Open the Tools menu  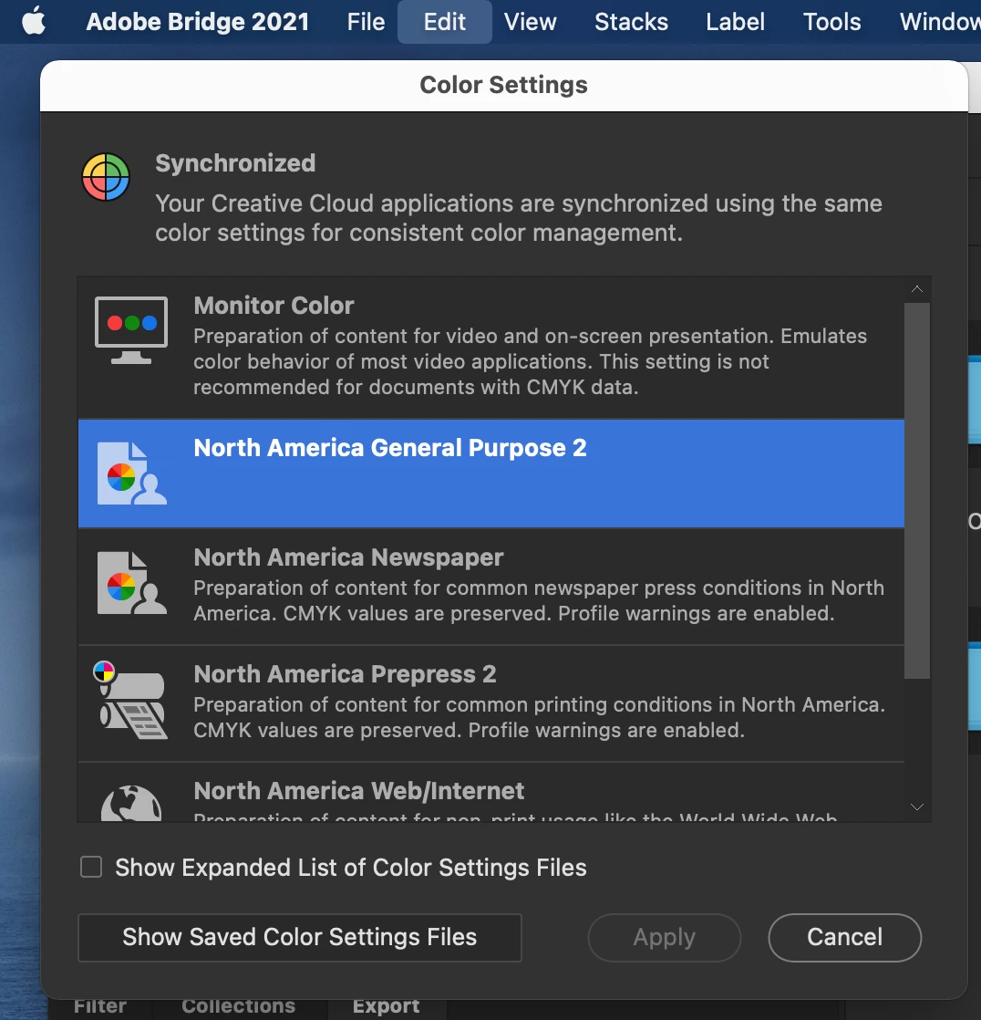(832, 22)
